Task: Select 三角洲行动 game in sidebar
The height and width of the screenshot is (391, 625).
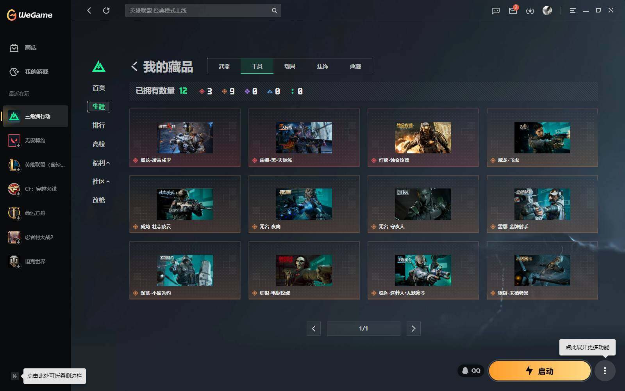Action: click(36, 116)
